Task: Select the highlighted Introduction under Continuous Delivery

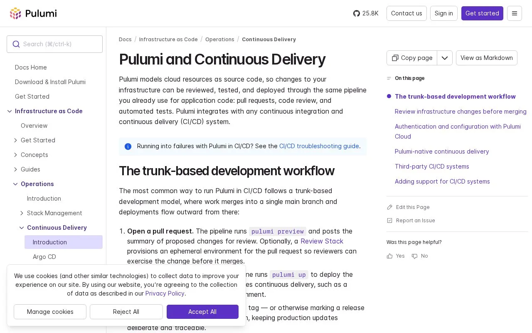Action: [x=64, y=242]
